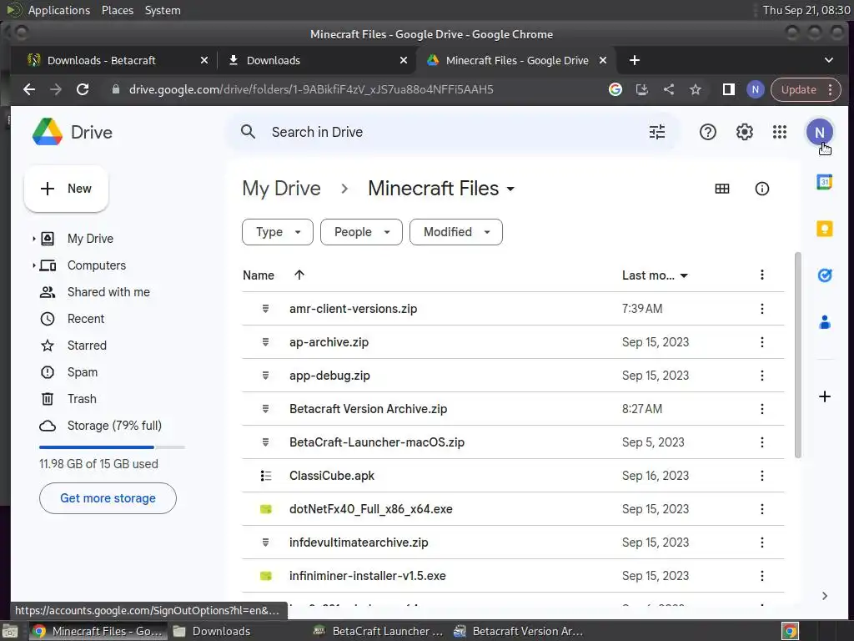Viewport: 854px width, 641px height.
Task: Click the Search in Drive field
Action: pyautogui.click(x=452, y=132)
